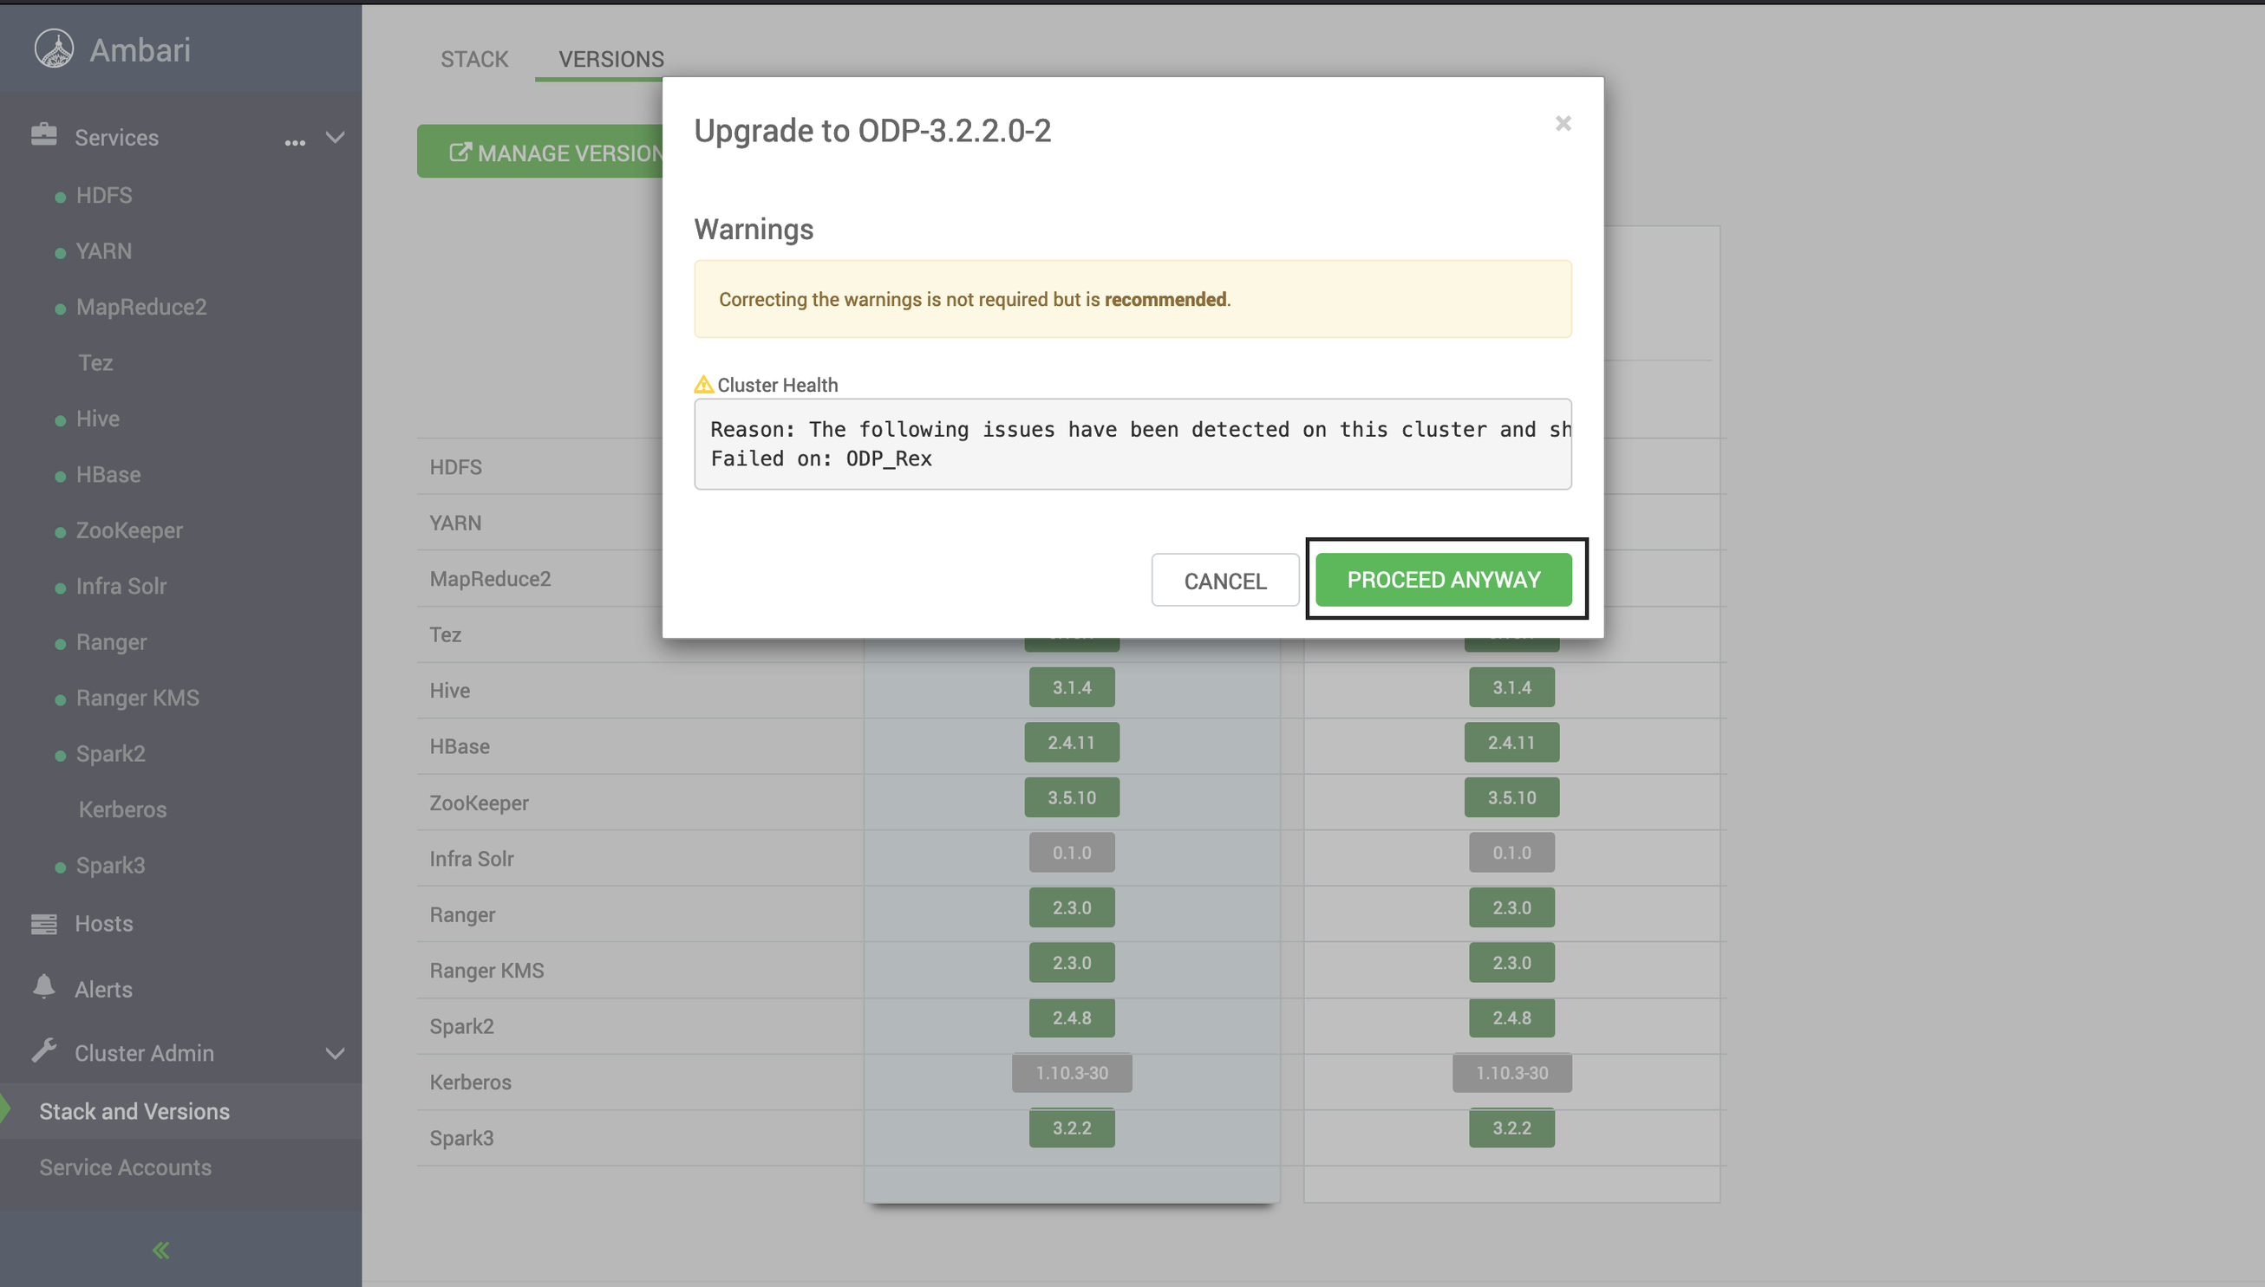Image resolution: width=2265 pixels, height=1287 pixels.
Task: Open Infra Solr service in sidebar
Action: click(121, 586)
